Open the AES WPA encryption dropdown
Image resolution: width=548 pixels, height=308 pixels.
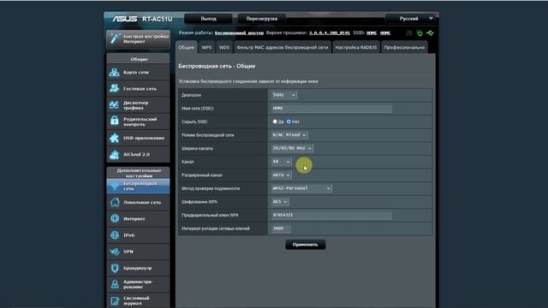tap(280, 202)
